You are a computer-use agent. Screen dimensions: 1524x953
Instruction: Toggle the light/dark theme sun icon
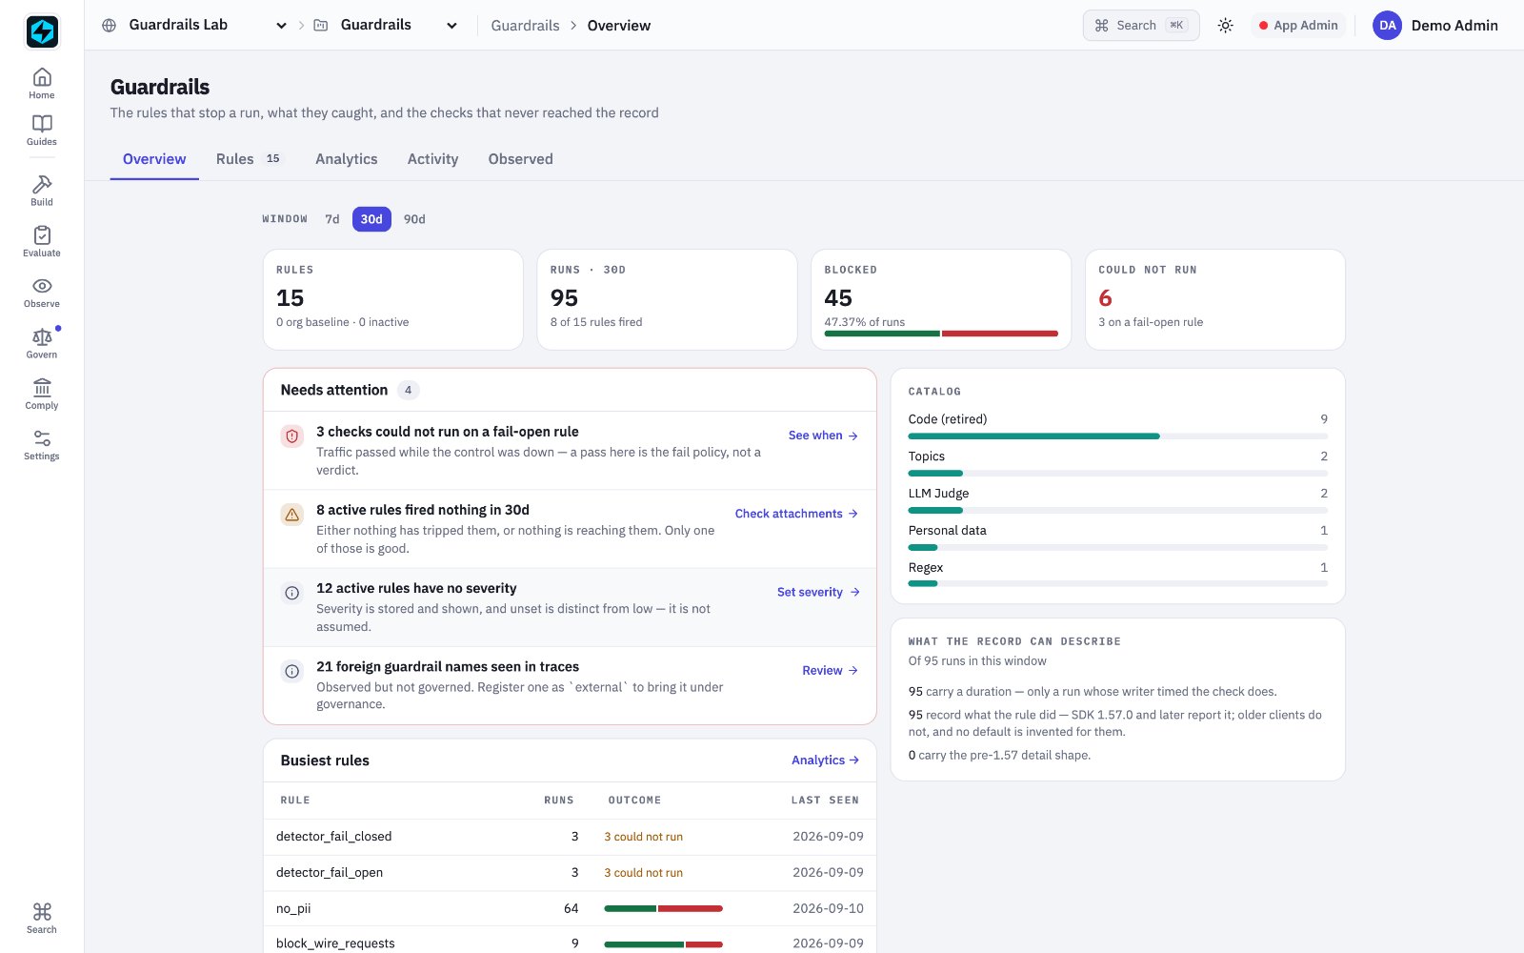click(1225, 26)
